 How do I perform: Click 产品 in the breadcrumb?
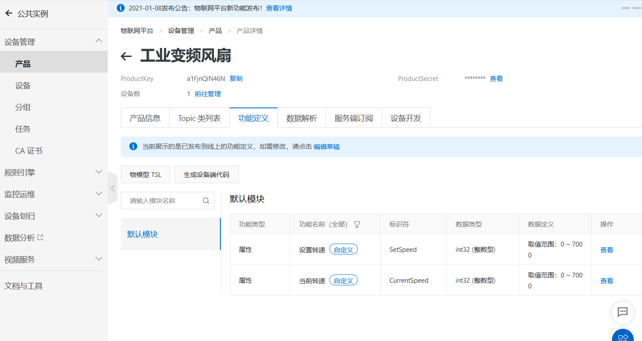tap(215, 31)
